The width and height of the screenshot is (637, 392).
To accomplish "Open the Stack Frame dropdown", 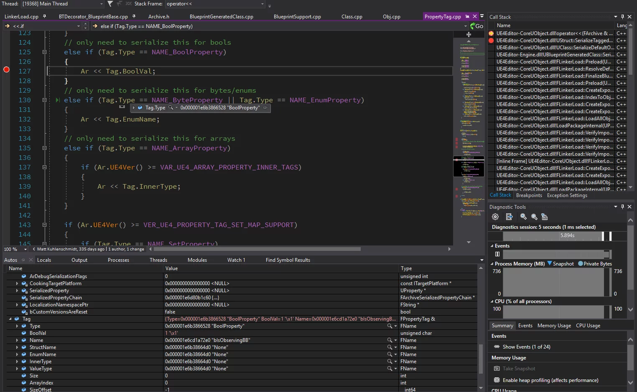I will 262,4.
